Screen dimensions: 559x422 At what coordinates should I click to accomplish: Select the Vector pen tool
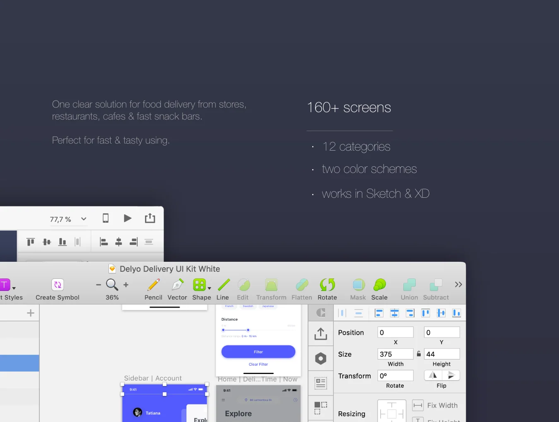pyautogui.click(x=177, y=290)
